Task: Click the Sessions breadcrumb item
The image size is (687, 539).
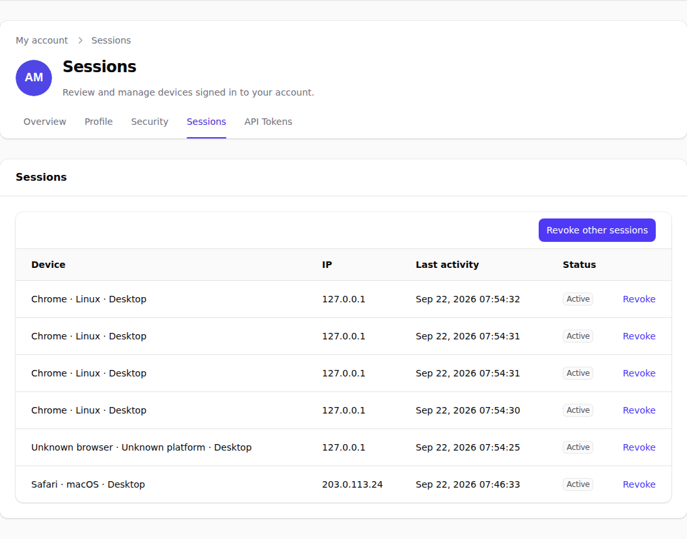Action: point(111,40)
